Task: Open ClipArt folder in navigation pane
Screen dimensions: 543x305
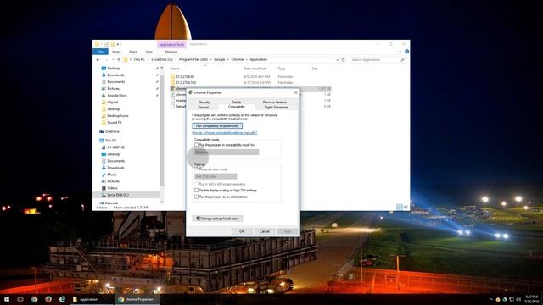Action: pos(113,103)
